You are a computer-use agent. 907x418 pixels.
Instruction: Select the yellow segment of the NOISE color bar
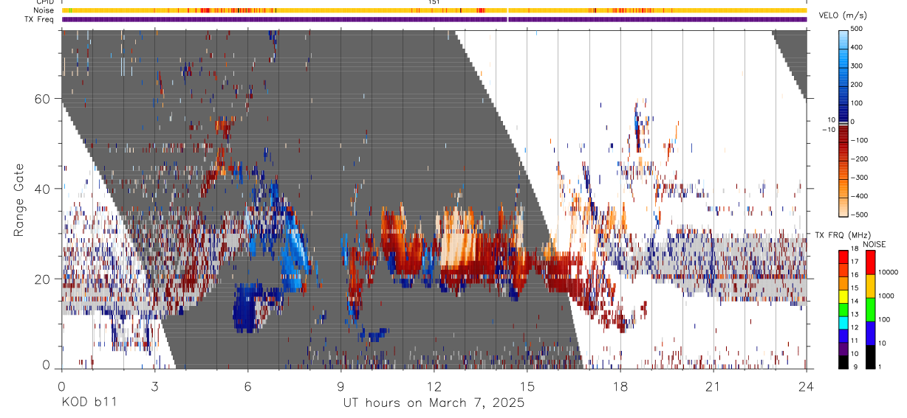click(870, 286)
